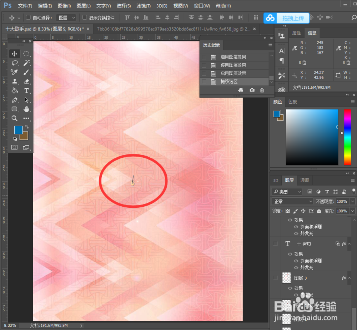Click the blue foreground color swatch
Image resolution: width=357 pixels, height=330 pixels.
point(18,130)
